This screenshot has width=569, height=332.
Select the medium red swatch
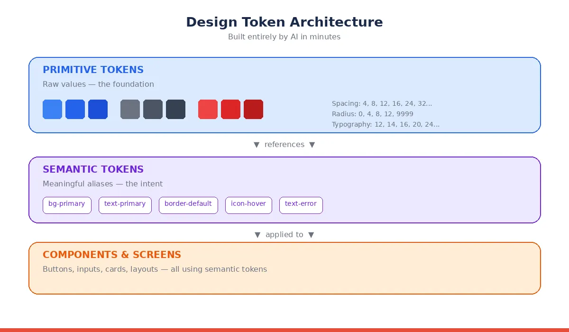click(x=230, y=109)
